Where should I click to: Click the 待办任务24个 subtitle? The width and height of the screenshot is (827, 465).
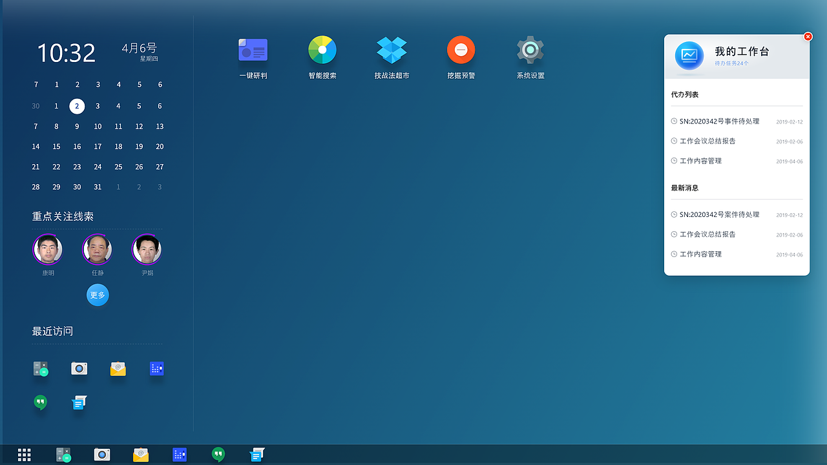pos(731,63)
